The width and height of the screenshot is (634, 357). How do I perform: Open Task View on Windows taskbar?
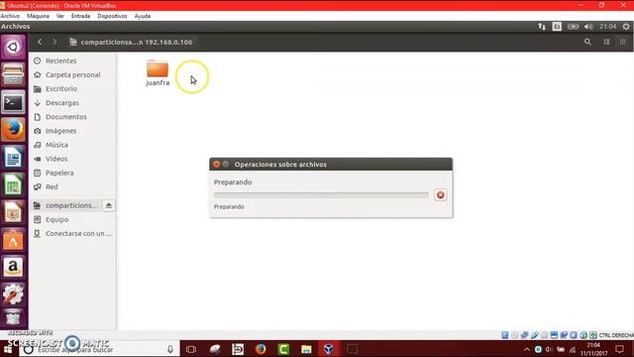click(191, 349)
